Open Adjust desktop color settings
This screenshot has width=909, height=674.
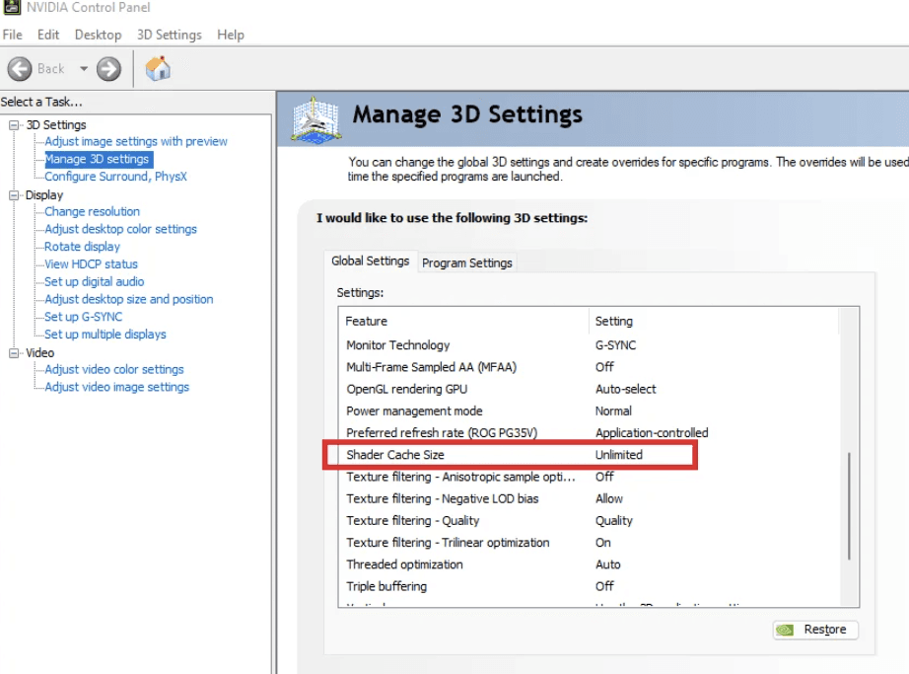120,229
